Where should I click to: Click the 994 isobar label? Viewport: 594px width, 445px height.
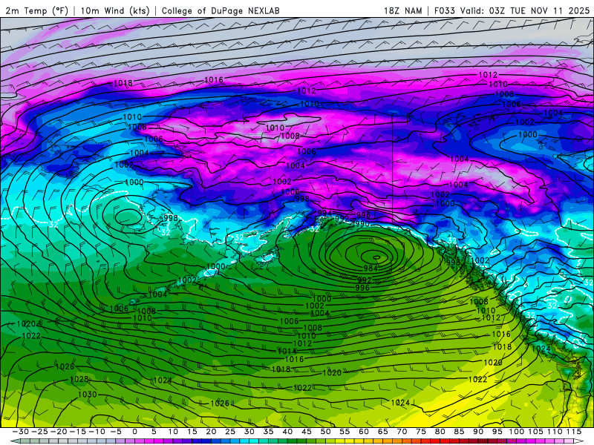coord(324,213)
